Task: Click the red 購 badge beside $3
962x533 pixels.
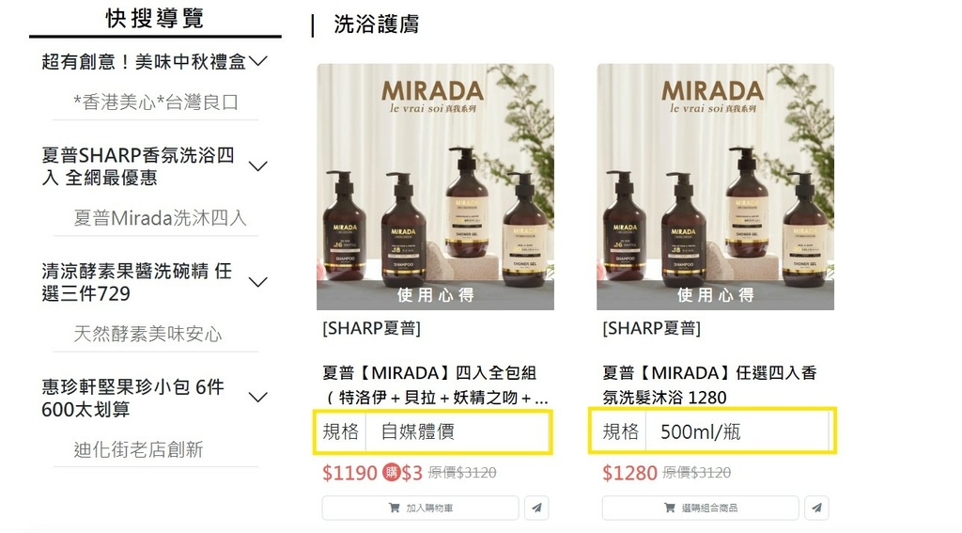Action: pyautogui.click(x=392, y=472)
